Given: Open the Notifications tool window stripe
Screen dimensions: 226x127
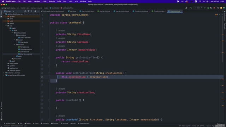Looking at the screenshot, I should tap(225, 16).
